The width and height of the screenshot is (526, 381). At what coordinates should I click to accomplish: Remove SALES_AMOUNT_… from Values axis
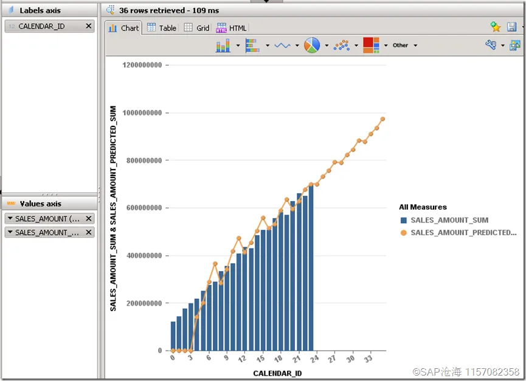pyautogui.click(x=89, y=232)
